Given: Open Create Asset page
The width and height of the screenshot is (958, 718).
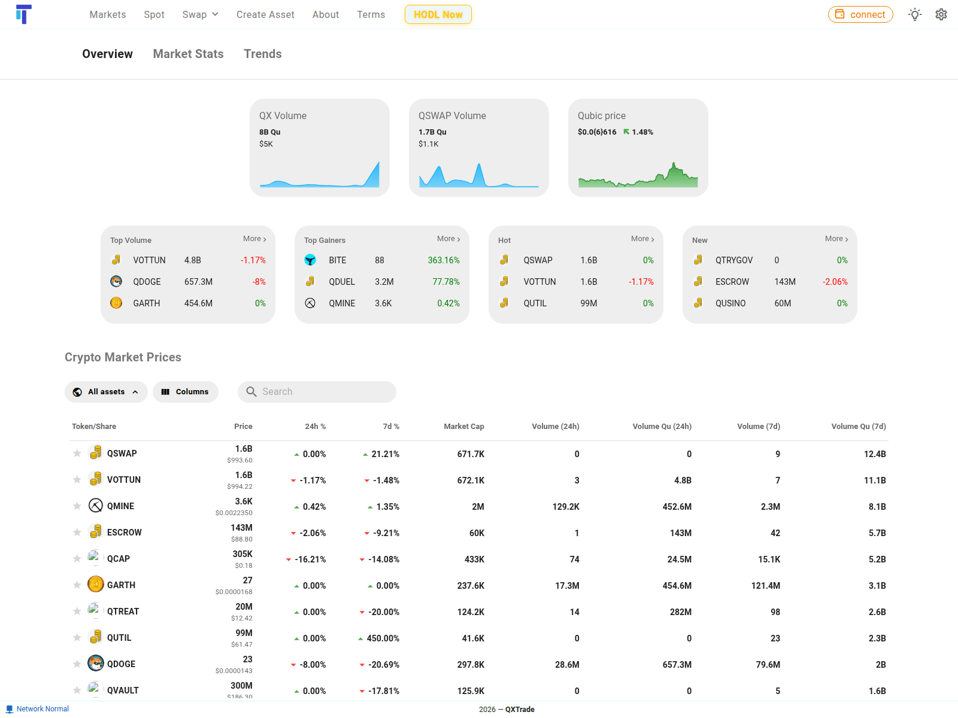Looking at the screenshot, I should coord(265,14).
